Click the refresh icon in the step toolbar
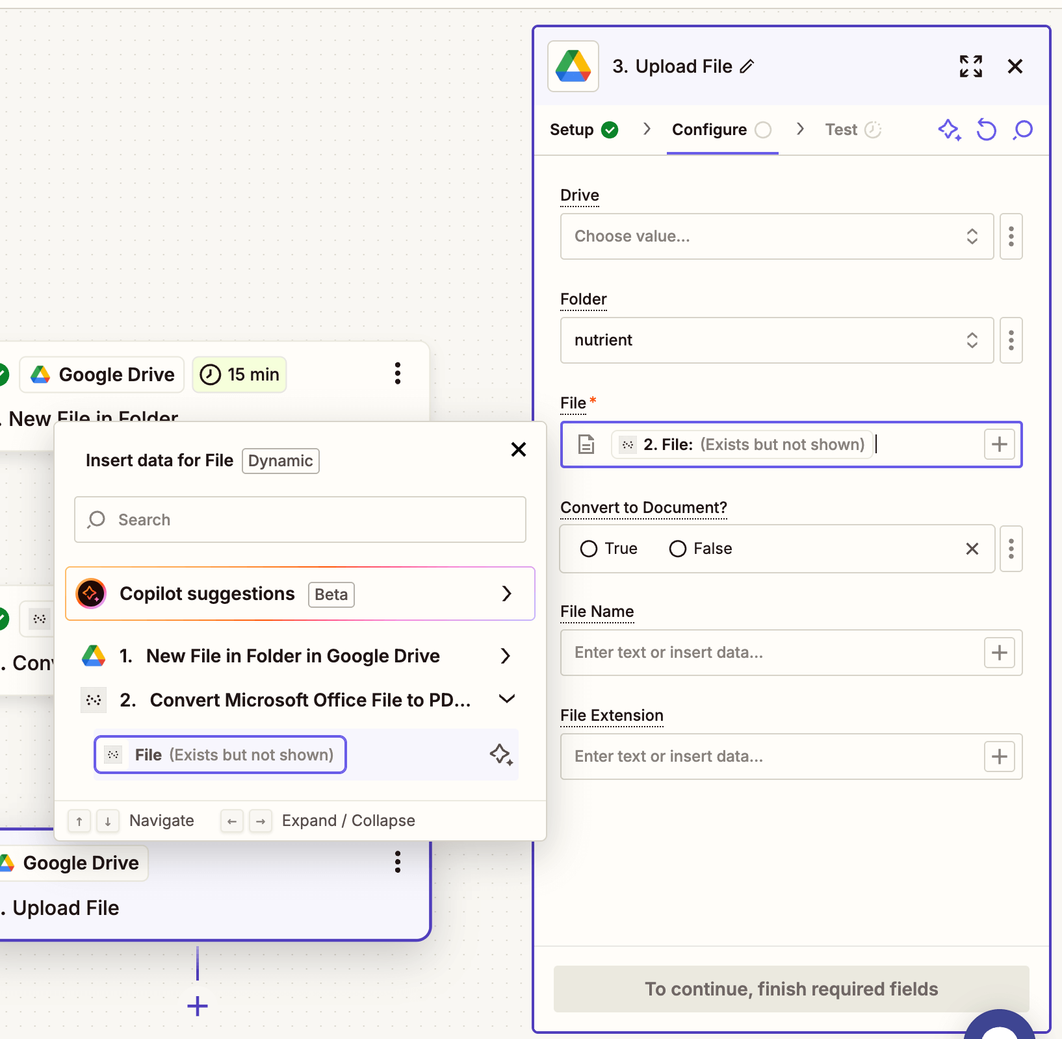This screenshot has height=1039, width=1062. pos(986,130)
